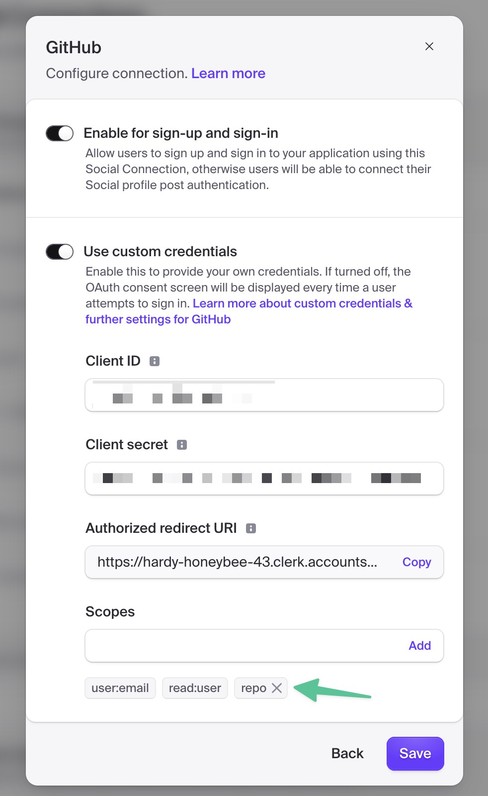This screenshot has height=796, width=488.
Task: Copy the authorized redirect URI
Action: pos(416,562)
